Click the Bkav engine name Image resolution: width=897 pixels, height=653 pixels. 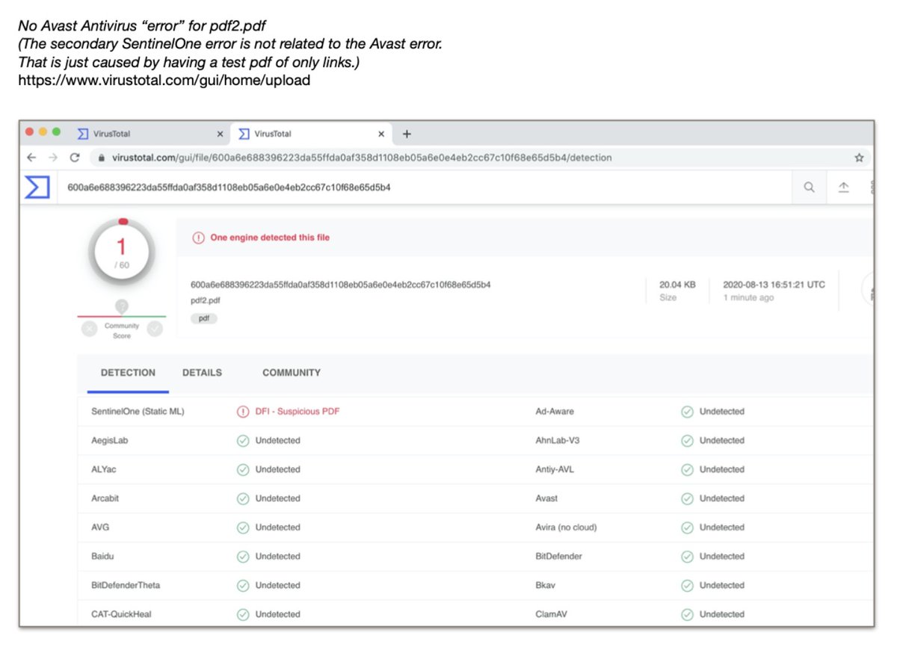pyautogui.click(x=545, y=586)
